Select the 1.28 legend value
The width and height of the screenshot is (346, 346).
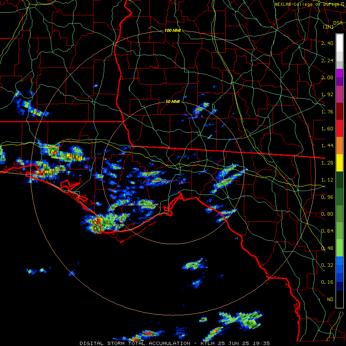coord(327,163)
